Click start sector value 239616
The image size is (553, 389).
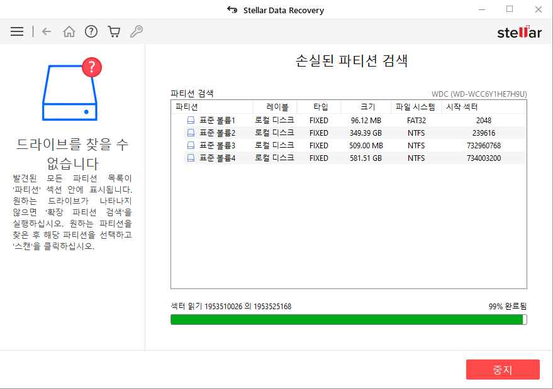484,133
